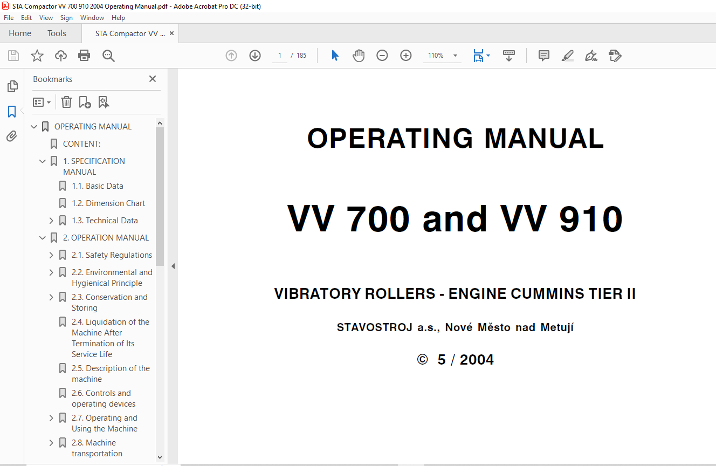Open 1.2. Dimension Chart bookmark
This screenshot has height=466, width=716.
[108, 203]
